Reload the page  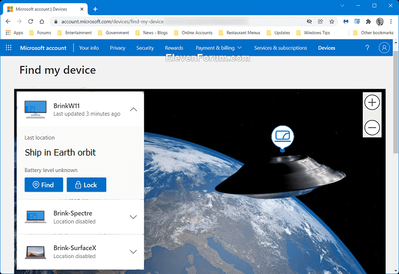(30, 22)
